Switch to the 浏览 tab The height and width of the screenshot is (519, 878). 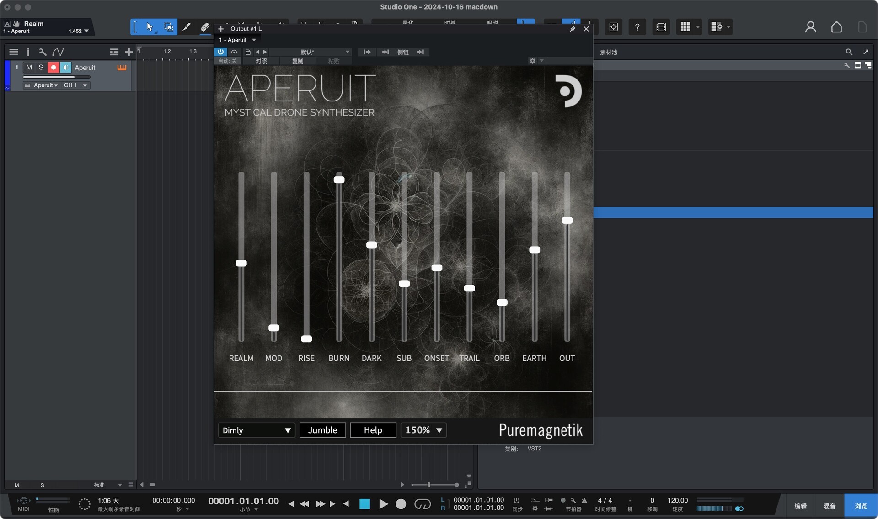(x=861, y=506)
